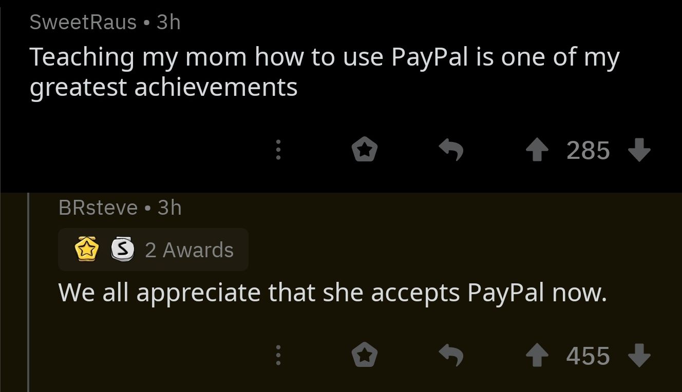Tap the 'We all appreciate' reply text

[332, 293]
